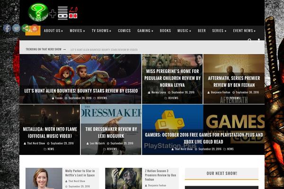Click REVIEWS category on Bounty Stars card
284x189 pixels.
coord(102,98)
